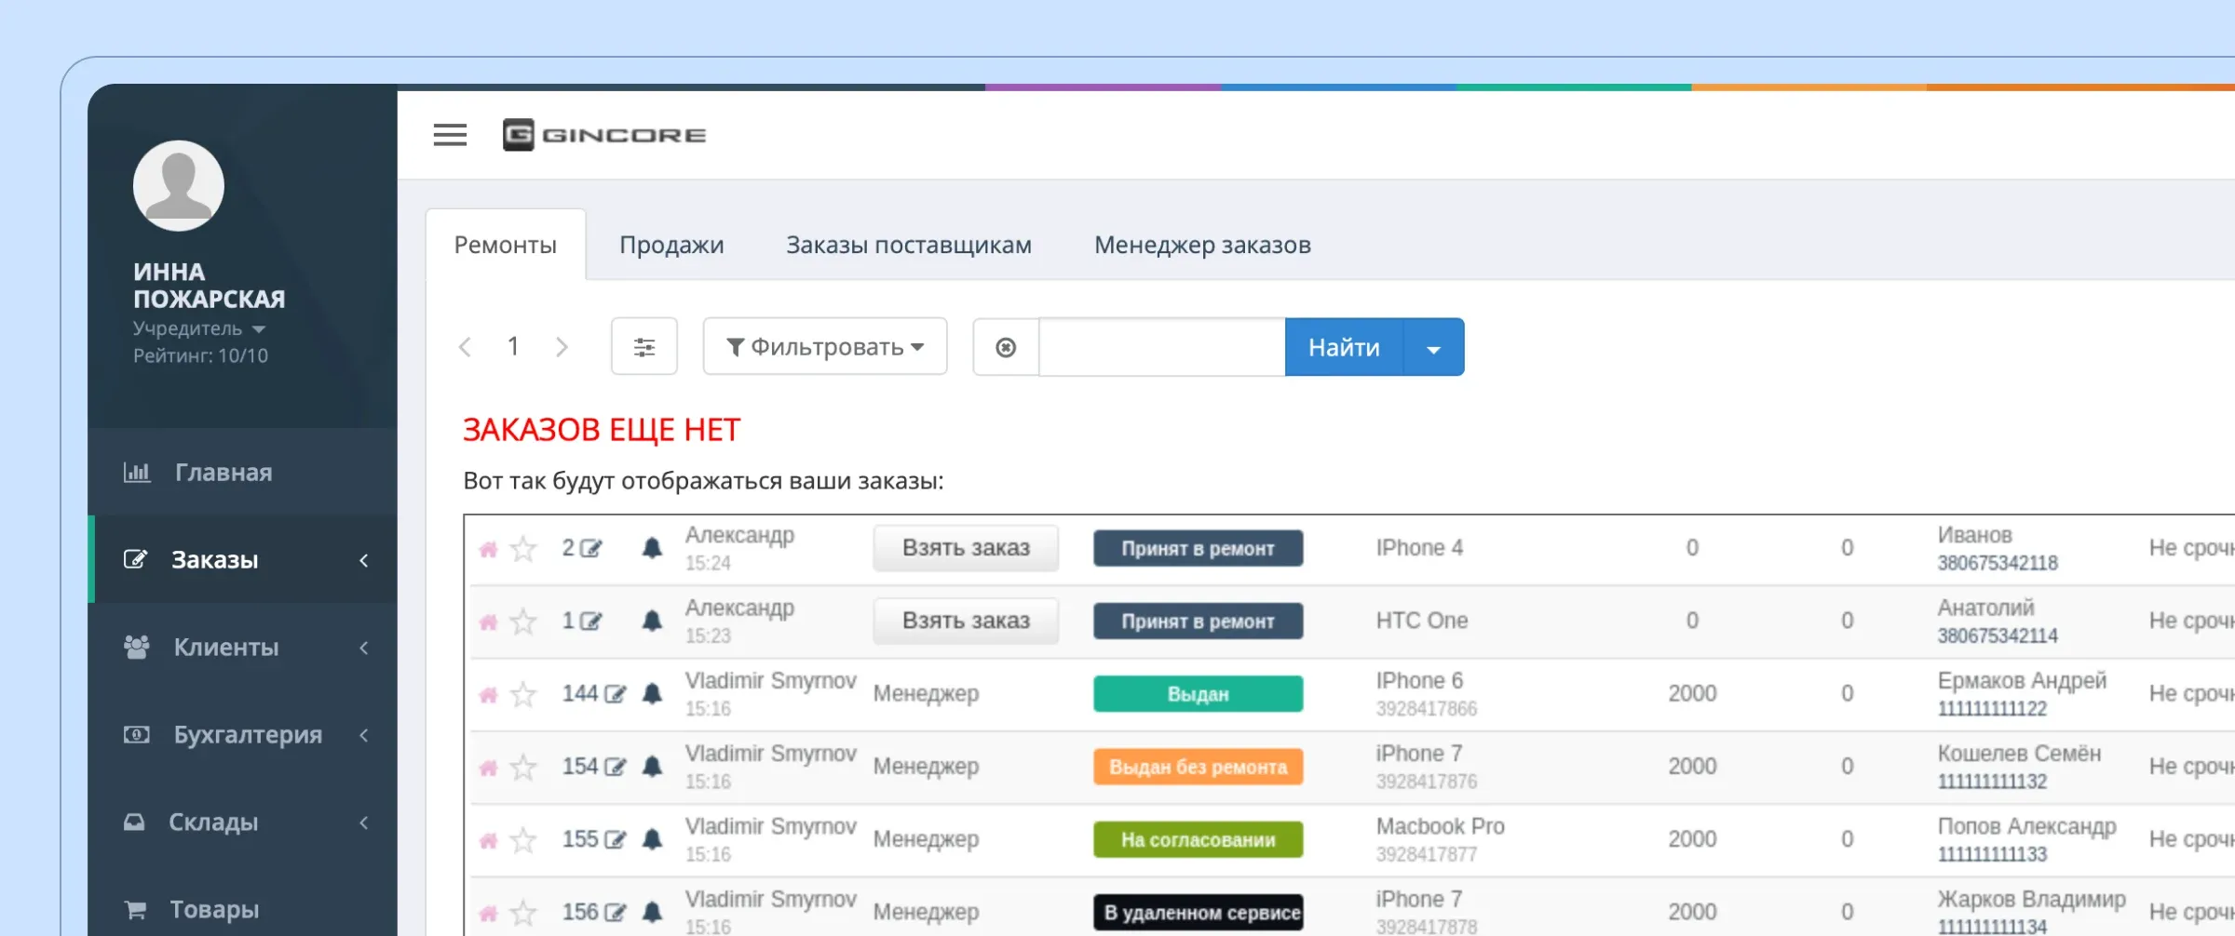The image size is (2235, 936).
Task: Click the Найти search button
Action: pyautogui.click(x=1342, y=346)
